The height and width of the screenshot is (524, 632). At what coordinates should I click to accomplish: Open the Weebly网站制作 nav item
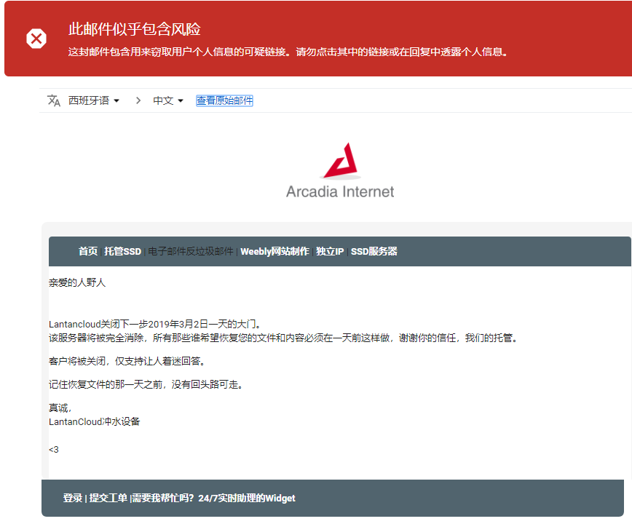275,251
